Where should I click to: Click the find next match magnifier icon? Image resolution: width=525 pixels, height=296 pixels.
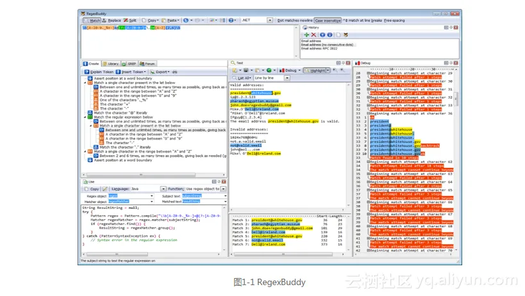pos(342,70)
